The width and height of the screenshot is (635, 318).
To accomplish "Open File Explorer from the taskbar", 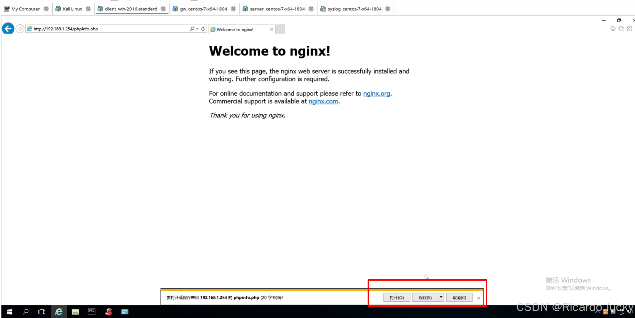I will tap(75, 312).
